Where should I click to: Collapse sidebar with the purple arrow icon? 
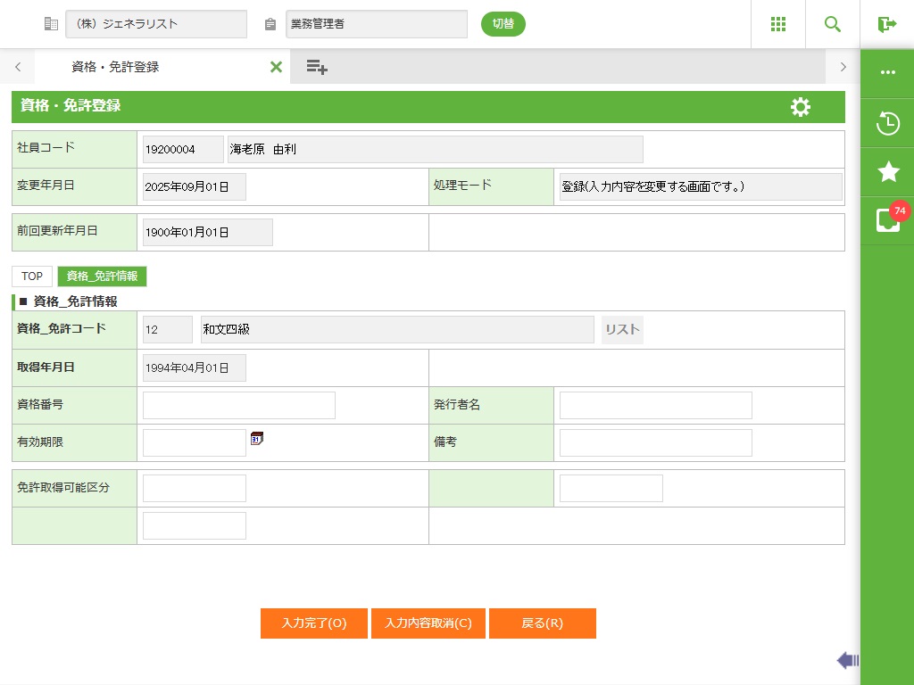[847, 660]
